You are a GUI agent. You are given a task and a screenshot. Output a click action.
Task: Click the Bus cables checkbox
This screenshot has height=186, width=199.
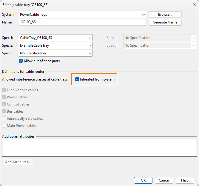(4, 111)
